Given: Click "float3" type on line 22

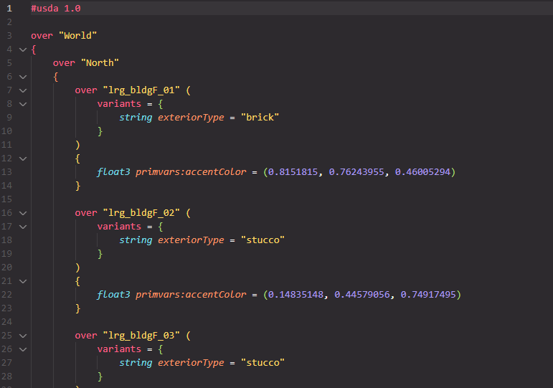Looking at the screenshot, I should click(x=113, y=295).
